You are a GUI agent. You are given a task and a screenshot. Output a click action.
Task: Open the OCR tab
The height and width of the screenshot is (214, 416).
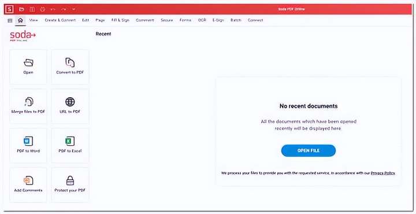tap(202, 20)
